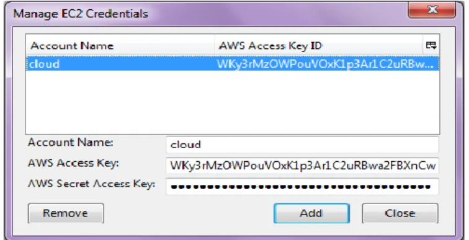Image resolution: width=469 pixels, height=240 pixels.
Task: Click blank space between Remove and Add buttons
Action: tap(189, 213)
